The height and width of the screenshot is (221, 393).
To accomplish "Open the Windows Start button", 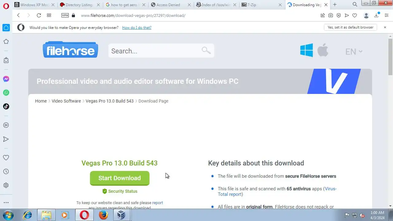I will click(8, 215).
